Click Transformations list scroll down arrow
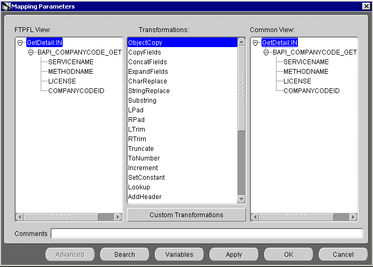The height and width of the screenshot is (267, 373). coord(242,199)
